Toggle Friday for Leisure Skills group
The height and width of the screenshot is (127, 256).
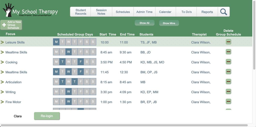(x=81, y=42)
